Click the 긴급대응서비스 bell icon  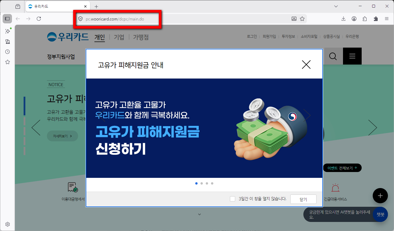(335, 187)
